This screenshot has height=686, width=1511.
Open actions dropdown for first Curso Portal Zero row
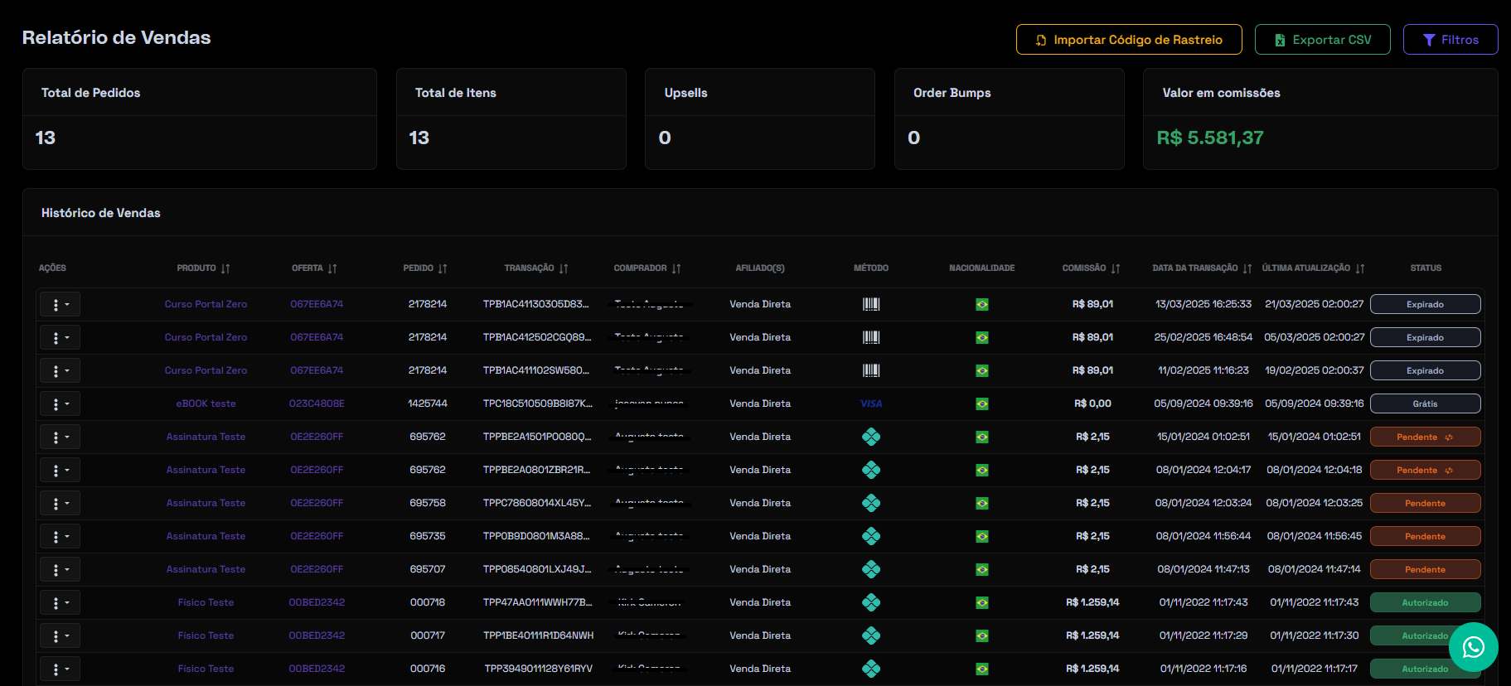tap(60, 305)
